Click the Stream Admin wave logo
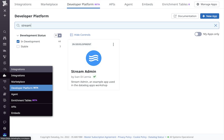224x140 pixels. 94,58
